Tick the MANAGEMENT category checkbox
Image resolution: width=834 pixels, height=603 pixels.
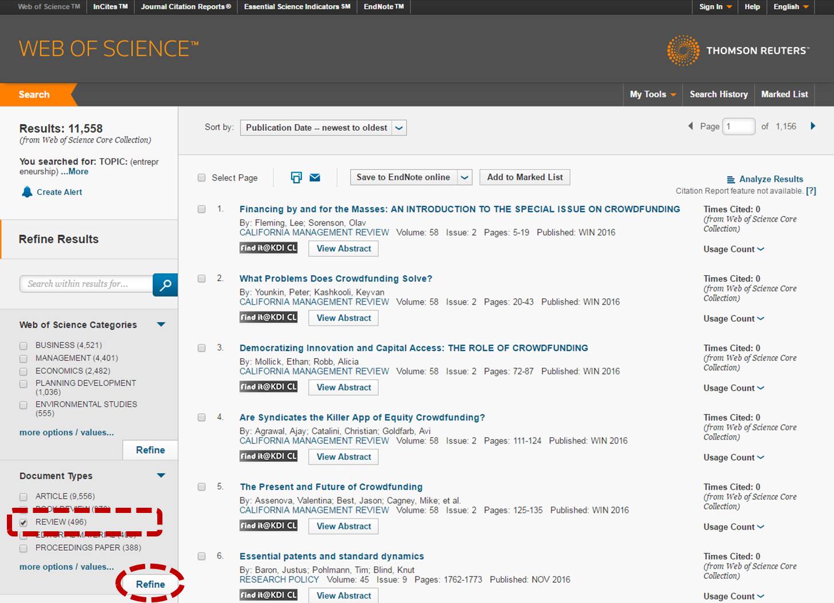click(x=24, y=359)
